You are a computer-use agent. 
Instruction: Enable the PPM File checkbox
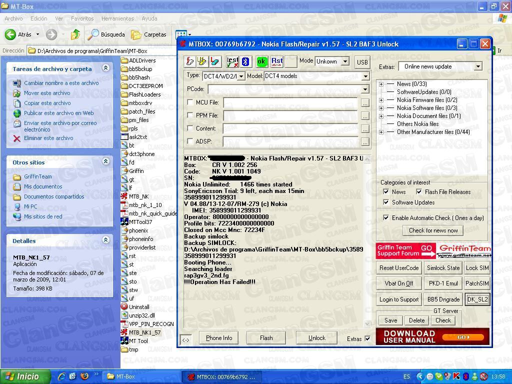pos(189,115)
